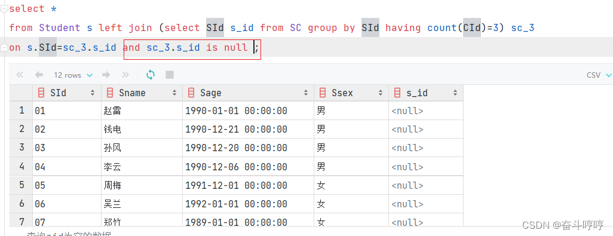The height and width of the screenshot is (236, 613).
Task: Select row number 4 header
Action: coord(21,167)
